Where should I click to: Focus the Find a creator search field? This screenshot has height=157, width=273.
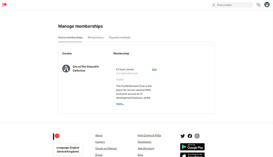[x=232, y=5]
